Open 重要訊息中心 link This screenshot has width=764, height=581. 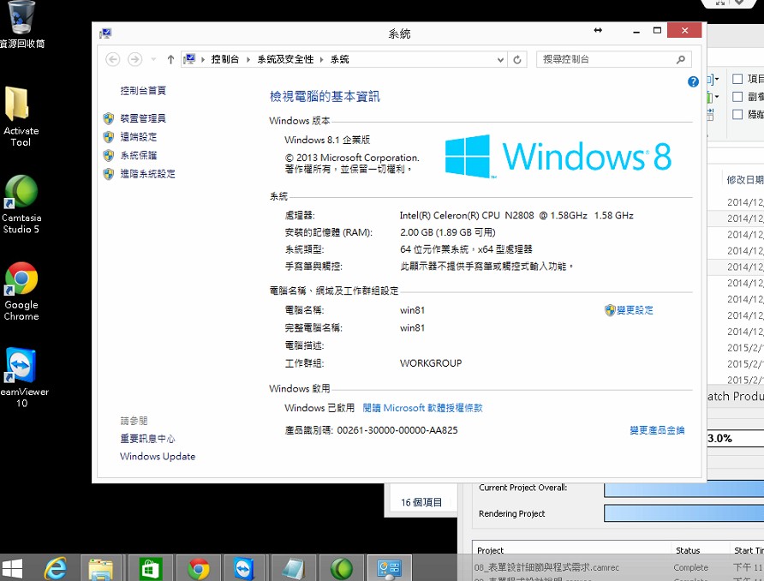[x=147, y=439]
